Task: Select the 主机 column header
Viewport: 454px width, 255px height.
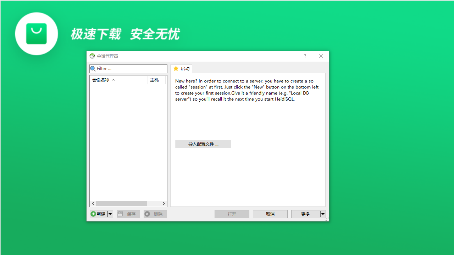Action: pyautogui.click(x=154, y=80)
